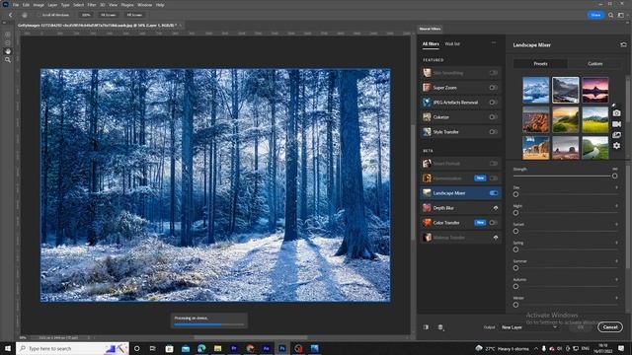Click the Super Zoom filter thumbnail icon
The image size is (632, 355).
427,88
